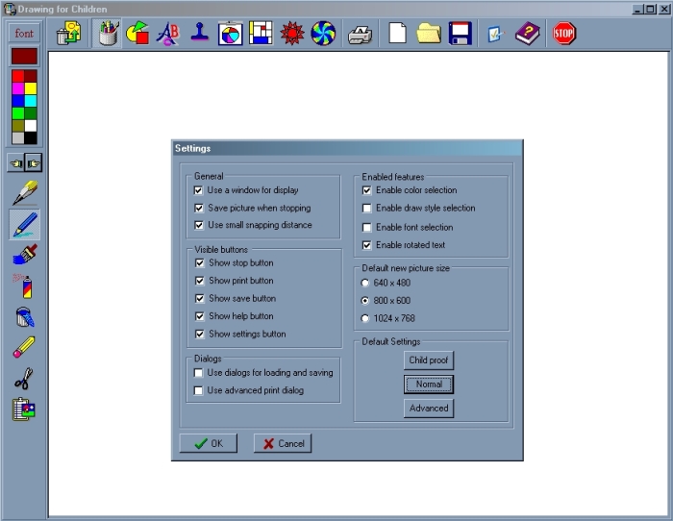Choose 640 x 480 picture size
Viewport: 673px width, 521px height.
(x=365, y=283)
